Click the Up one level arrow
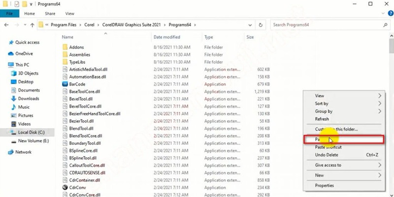 tap(32, 25)
